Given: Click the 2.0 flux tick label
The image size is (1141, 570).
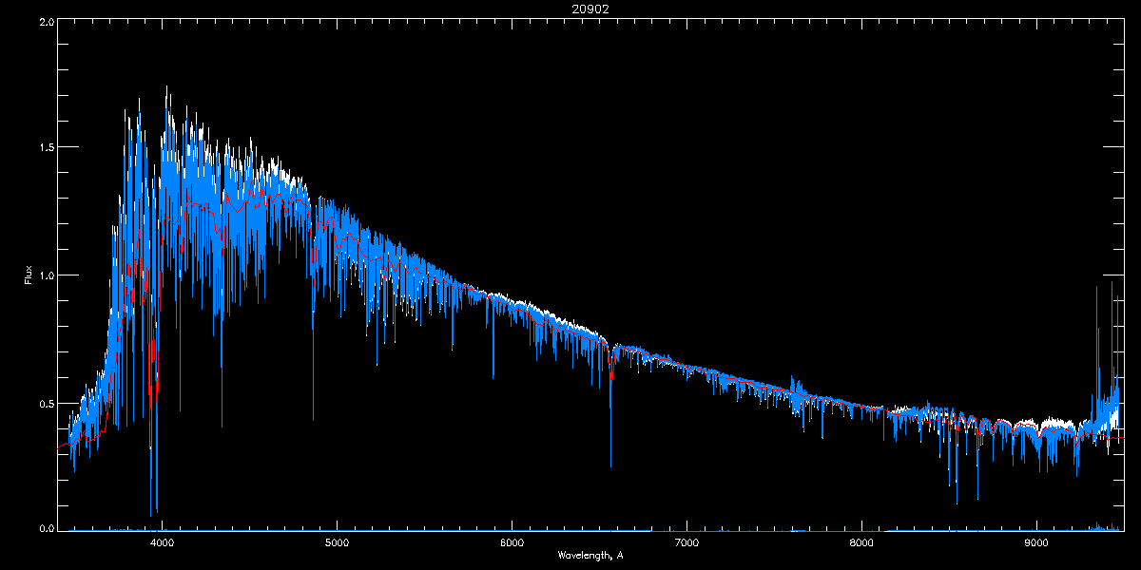Looking at the screenshot, I should (x=46, y=22).
